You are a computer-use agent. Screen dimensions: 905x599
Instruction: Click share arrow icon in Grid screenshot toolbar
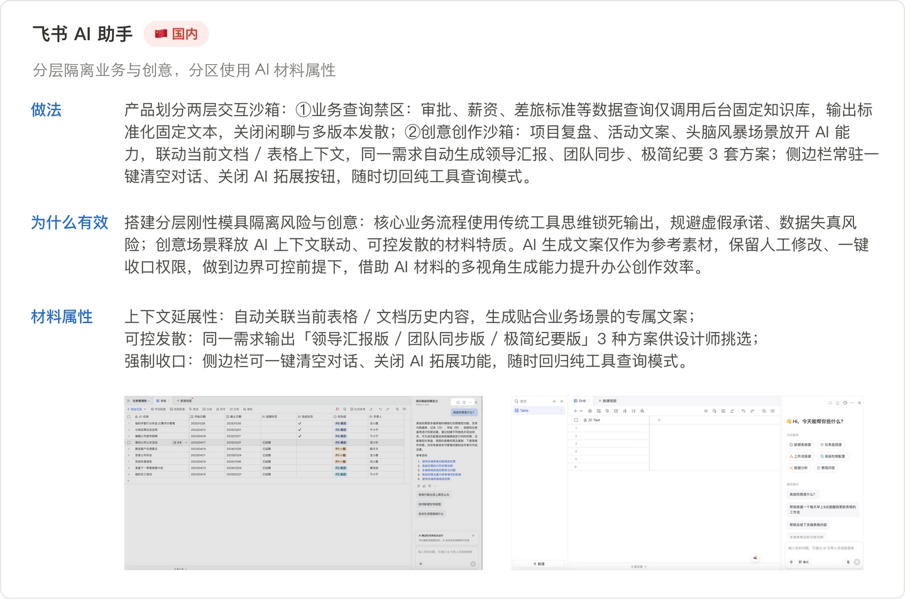(732, 411)
